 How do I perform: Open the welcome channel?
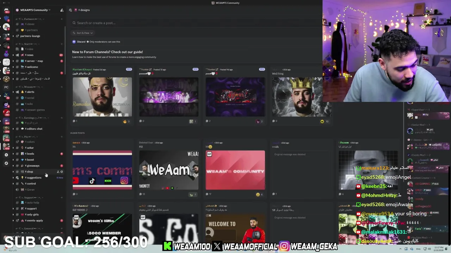click(39, 67)
